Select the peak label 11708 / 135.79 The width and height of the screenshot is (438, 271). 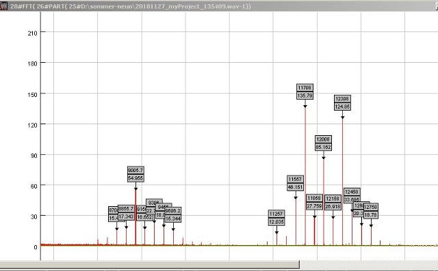tap(305, 91)
